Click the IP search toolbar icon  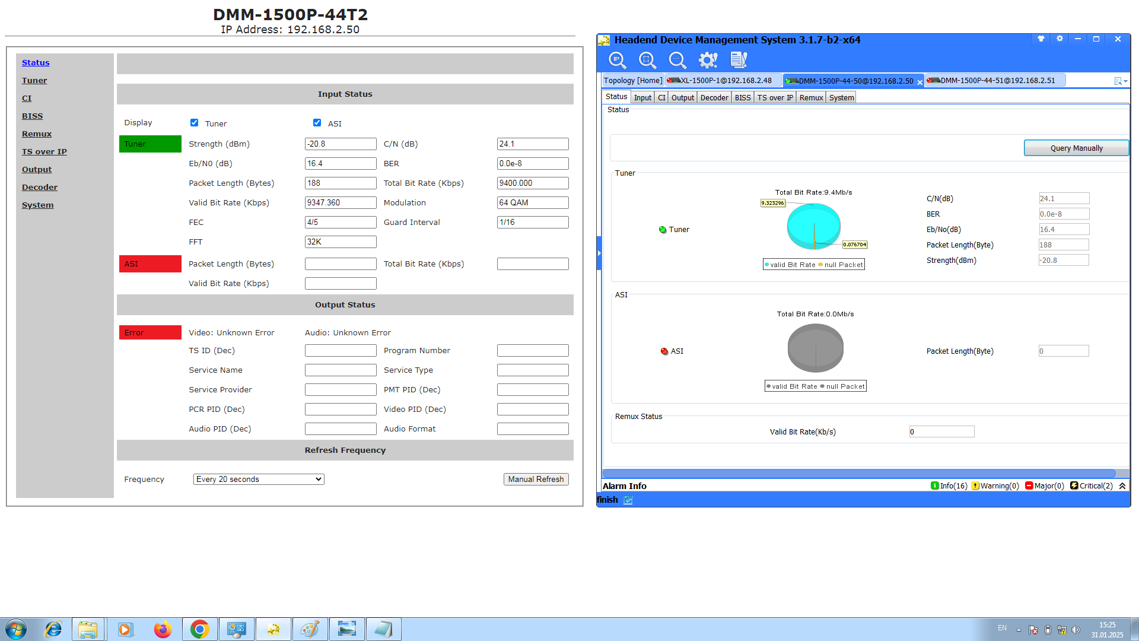[x=617, y=60]
